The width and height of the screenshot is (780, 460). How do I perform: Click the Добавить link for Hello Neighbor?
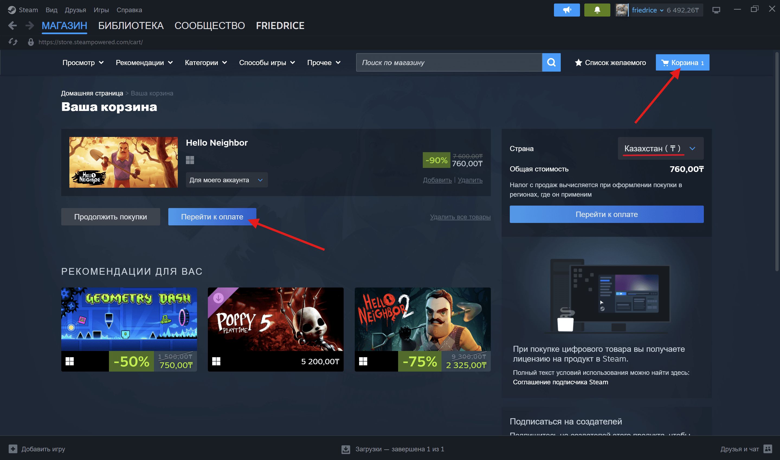pyautogui.click(x=437, y=180)
